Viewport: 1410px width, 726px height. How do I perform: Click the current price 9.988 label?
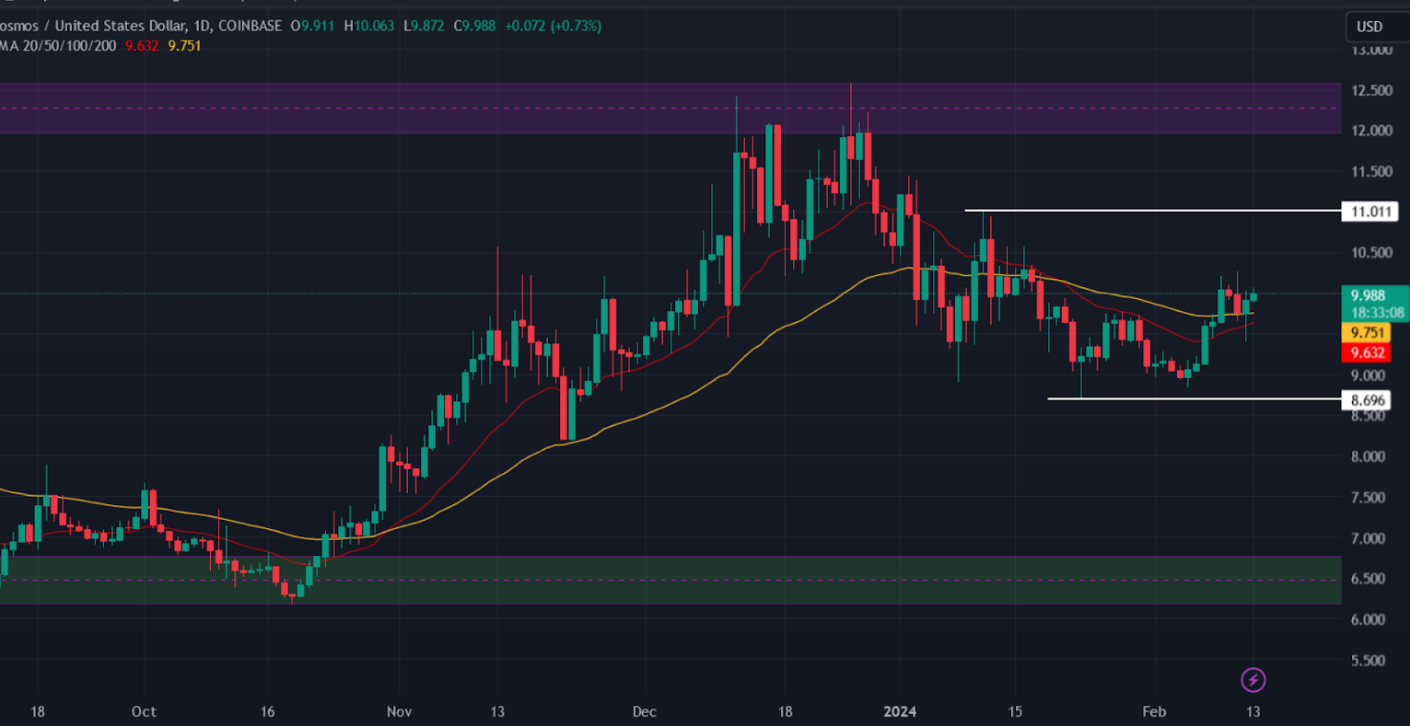pos(1368,295)
